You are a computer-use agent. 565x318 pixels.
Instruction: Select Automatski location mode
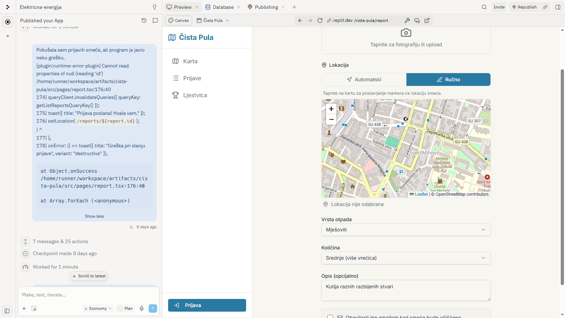[x=364, y=79]
